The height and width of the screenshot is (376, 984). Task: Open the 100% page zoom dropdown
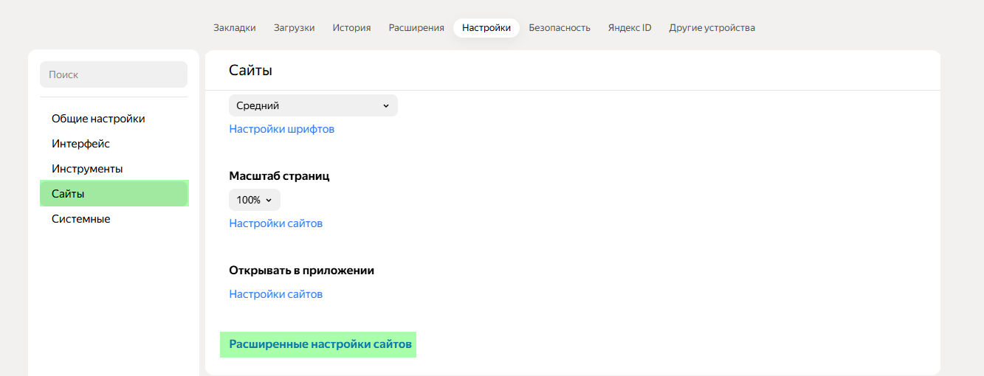pos(254,200)
